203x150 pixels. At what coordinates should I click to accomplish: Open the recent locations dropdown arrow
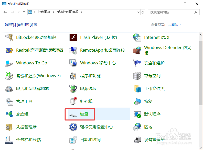(x=19, y=12)
